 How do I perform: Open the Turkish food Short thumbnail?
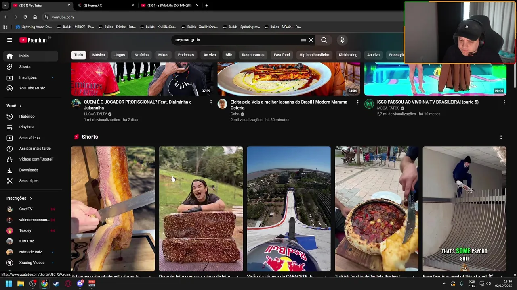pos(376,209)
